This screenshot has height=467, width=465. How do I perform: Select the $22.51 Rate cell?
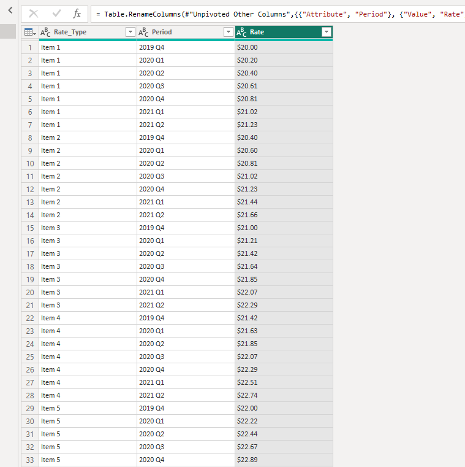284,382
